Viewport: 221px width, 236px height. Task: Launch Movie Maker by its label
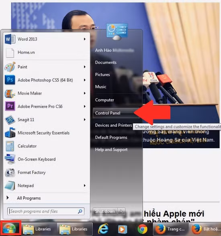[x=30, y=93]
